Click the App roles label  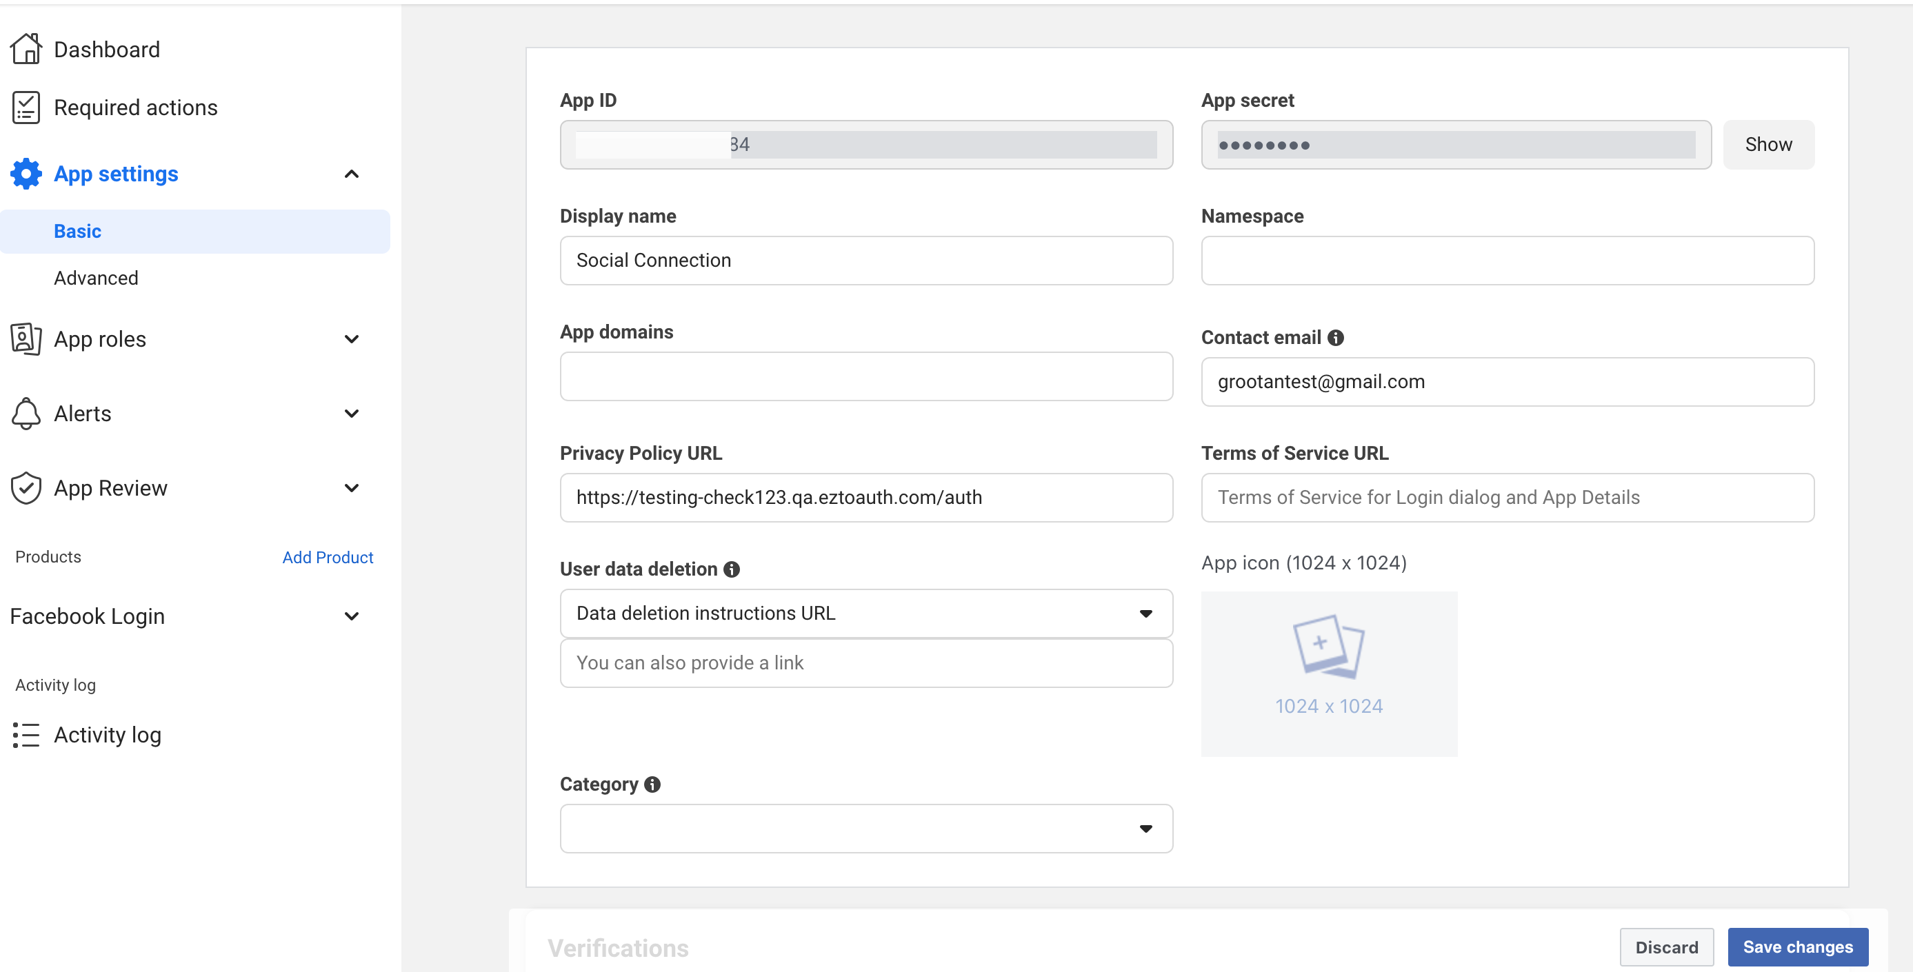click(100, 339)
